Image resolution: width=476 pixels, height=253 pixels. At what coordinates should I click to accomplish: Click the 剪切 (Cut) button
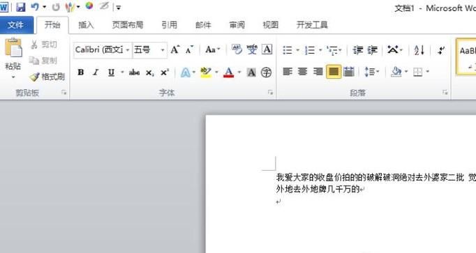(x=44, y=45)
